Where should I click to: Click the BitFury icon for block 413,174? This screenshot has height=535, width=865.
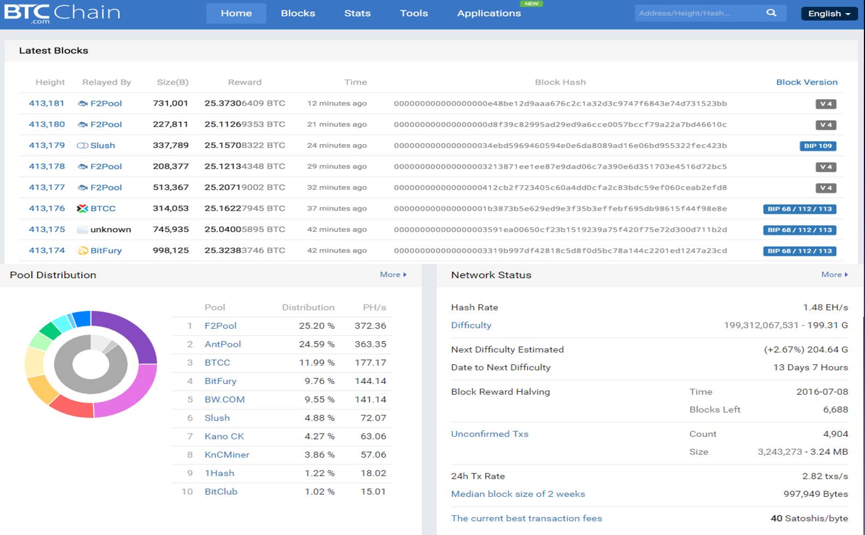[x=82, y=251]
